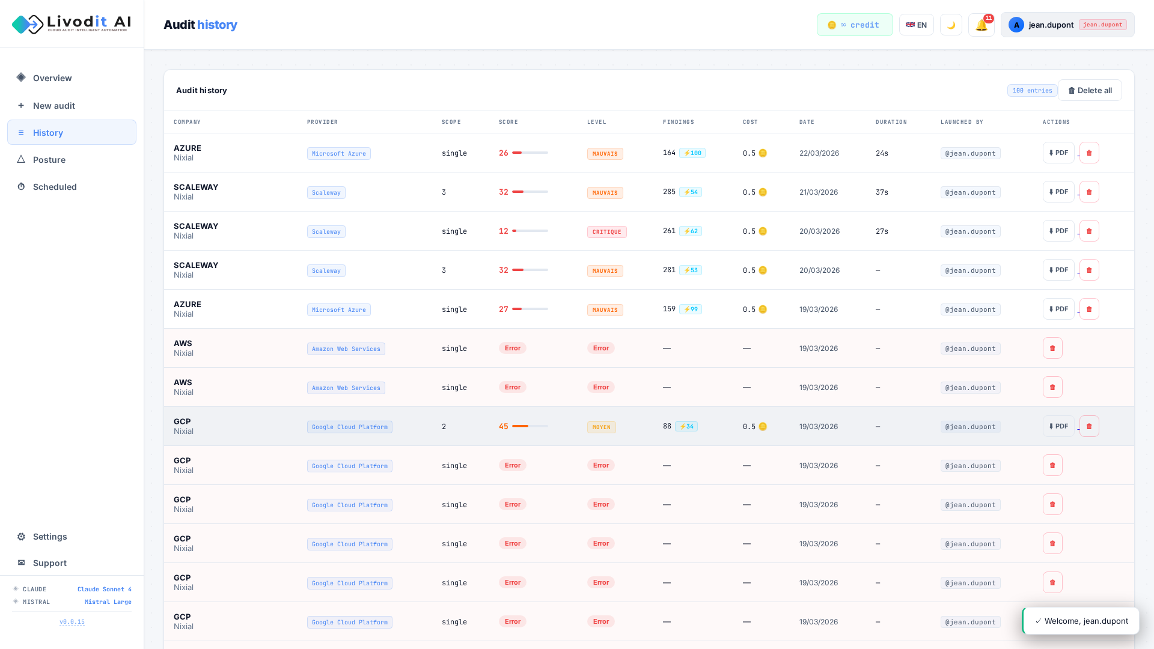Screen dimensions: 1154x649
Task: Download the PDF for the GCP score 45 audit
Action: click(1058, 427)
